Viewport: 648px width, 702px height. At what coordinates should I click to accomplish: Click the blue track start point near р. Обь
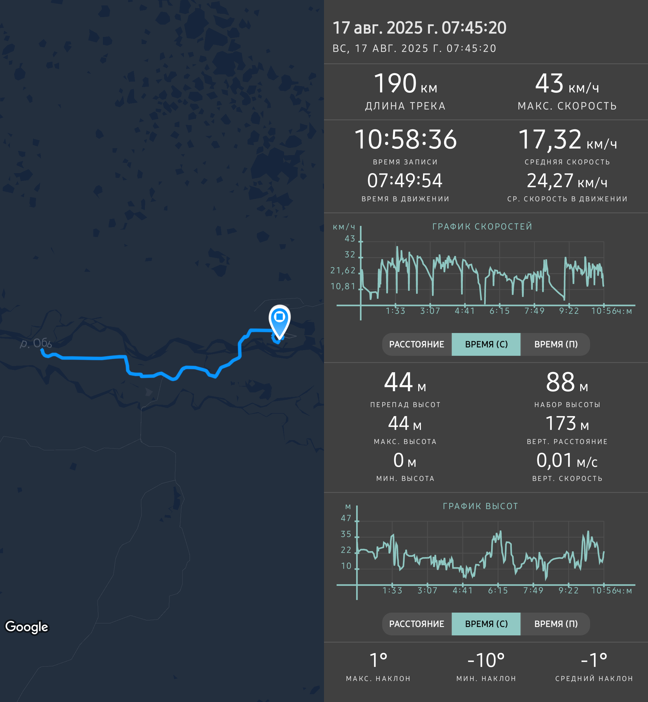pos(42,350)
